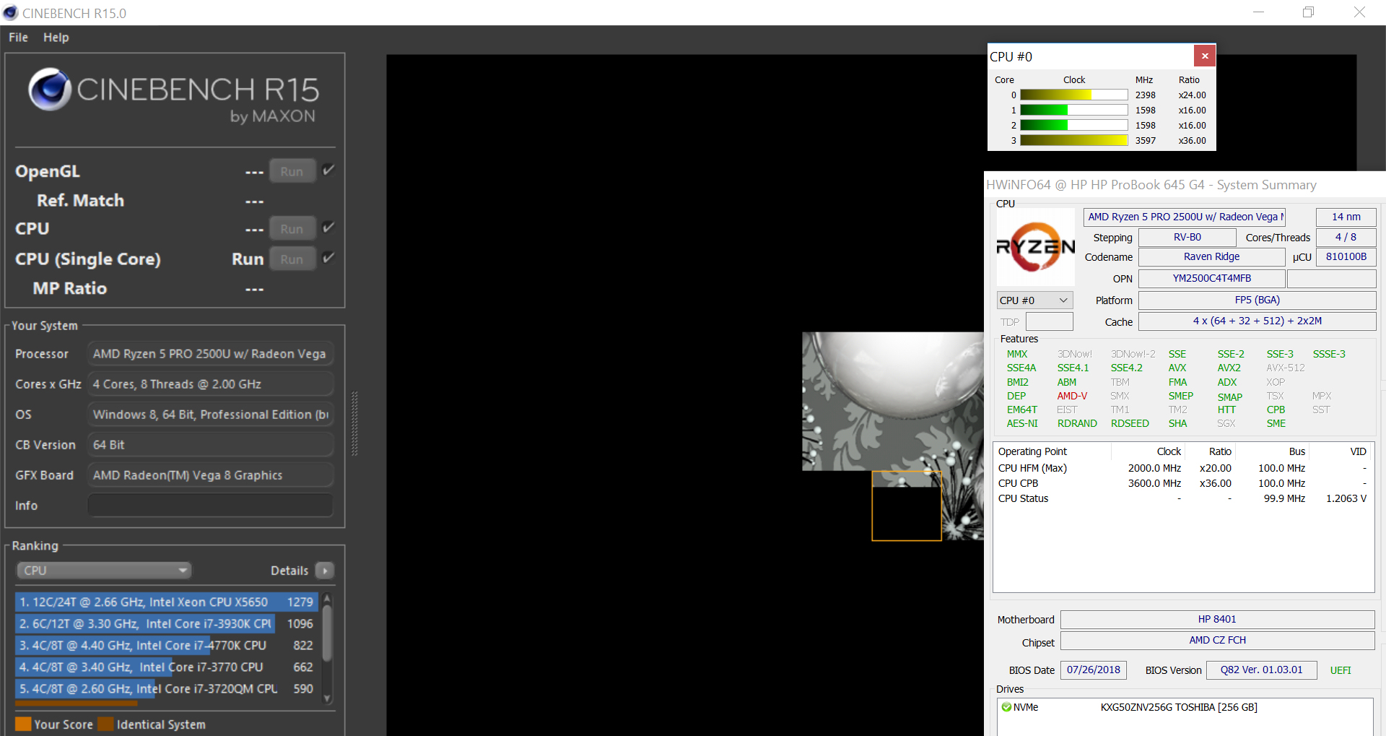The image size is (1386, 736).
Task: Open the CPU #0 selector dropdown in HWiNFO
Action: [1034, 300]
